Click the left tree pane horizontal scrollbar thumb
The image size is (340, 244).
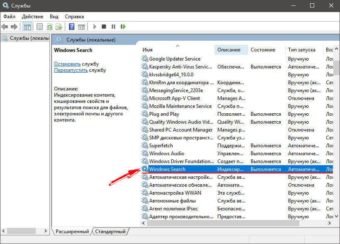coord(21,231)
